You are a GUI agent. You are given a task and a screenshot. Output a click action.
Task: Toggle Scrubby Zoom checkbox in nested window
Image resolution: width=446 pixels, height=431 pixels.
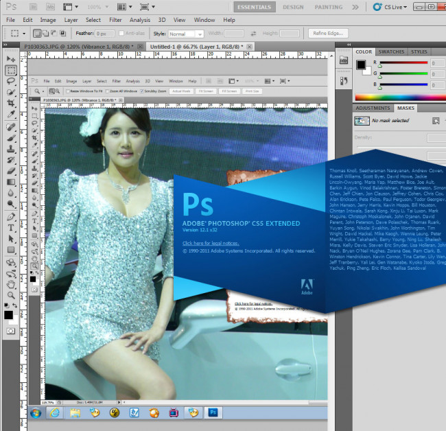[x=142, y=91]
